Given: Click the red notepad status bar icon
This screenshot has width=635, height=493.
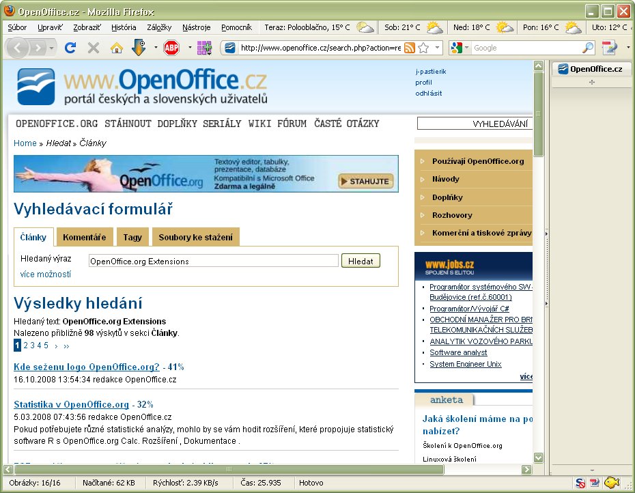Looking at the screenshot, I should click(595, 483).
